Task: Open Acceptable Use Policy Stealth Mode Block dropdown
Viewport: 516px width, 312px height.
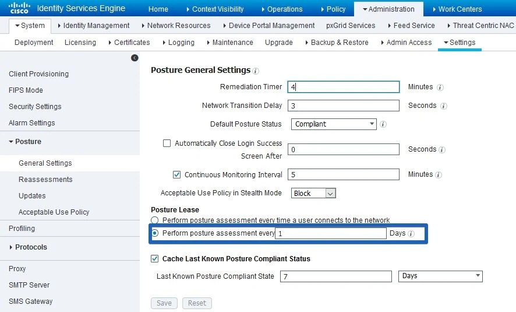Action: (313, 193)
